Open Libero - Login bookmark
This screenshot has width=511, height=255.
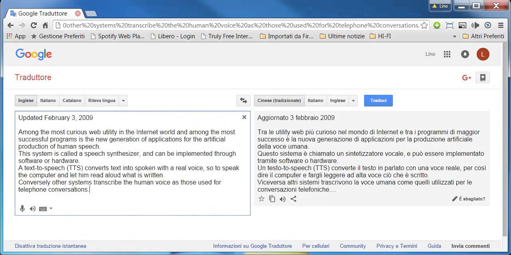172,36
